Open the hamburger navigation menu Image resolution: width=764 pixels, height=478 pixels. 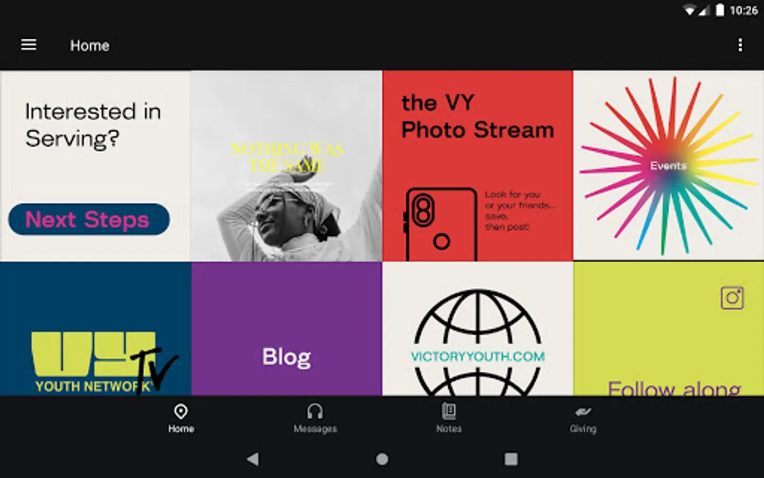(29, 45)
